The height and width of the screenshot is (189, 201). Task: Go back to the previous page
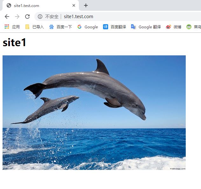[7, 17]
